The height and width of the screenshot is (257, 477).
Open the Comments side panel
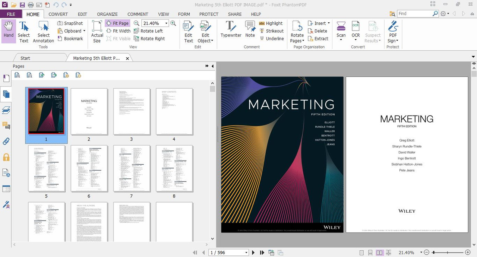6,126
